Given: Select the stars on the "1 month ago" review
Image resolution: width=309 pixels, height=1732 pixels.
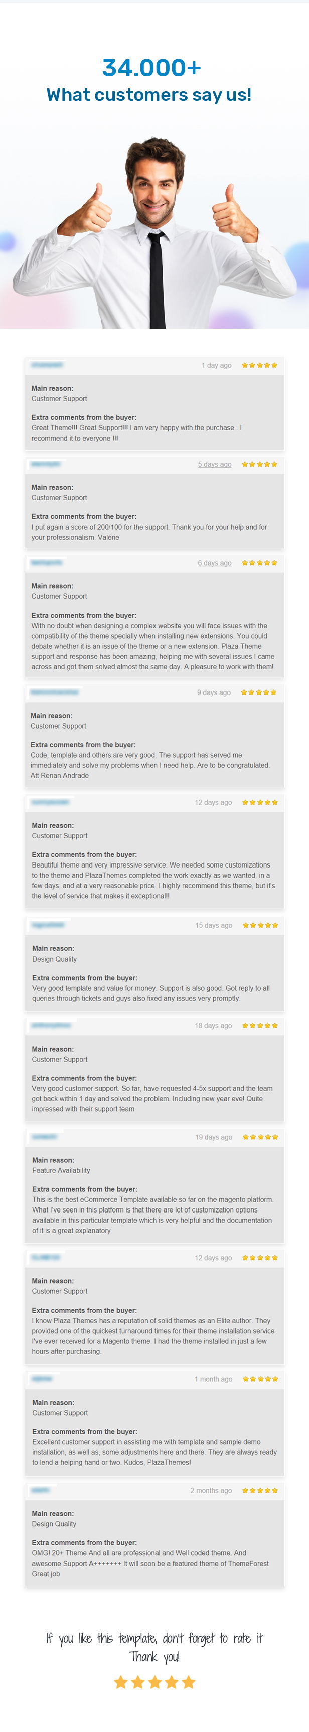Looking at the screenshot, I should [x=260, y=1379].
